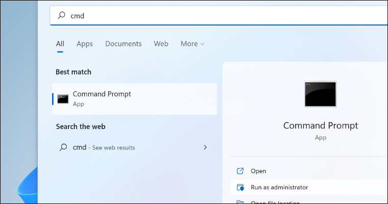Screen dimensions: 388x204
Task: Expand the cmd web result arrow
Action: point(205,147)
